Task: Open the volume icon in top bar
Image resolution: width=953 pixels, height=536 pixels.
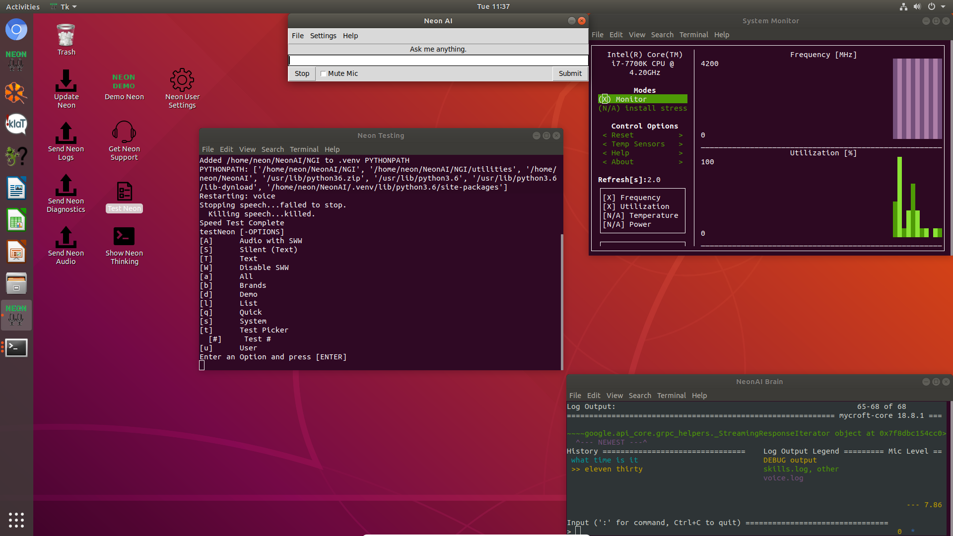Action: (917, 6)
